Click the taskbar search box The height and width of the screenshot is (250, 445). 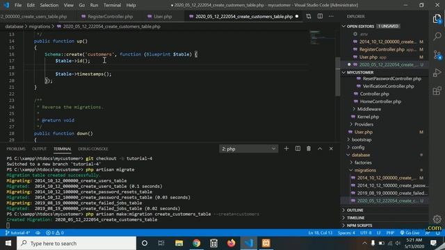coord(76,243)
